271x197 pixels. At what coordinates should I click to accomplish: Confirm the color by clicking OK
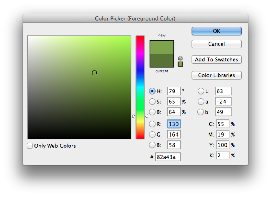point(216,31)
